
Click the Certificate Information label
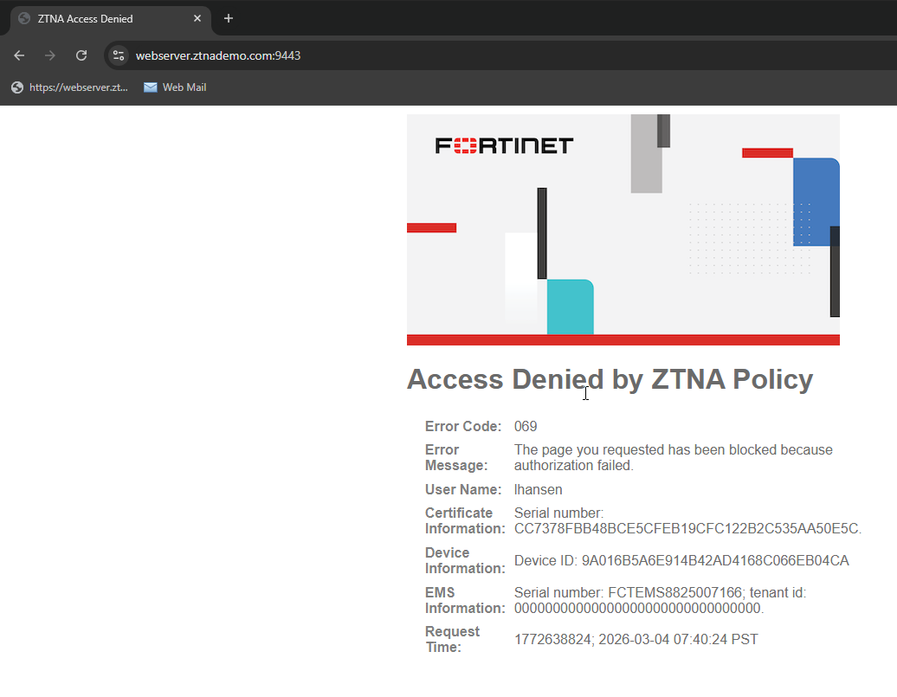(x=465, y=520)
